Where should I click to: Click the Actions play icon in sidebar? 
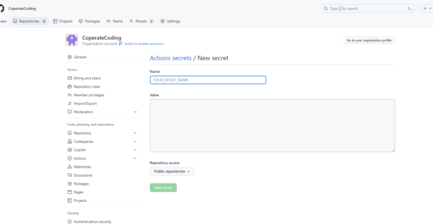70,158
